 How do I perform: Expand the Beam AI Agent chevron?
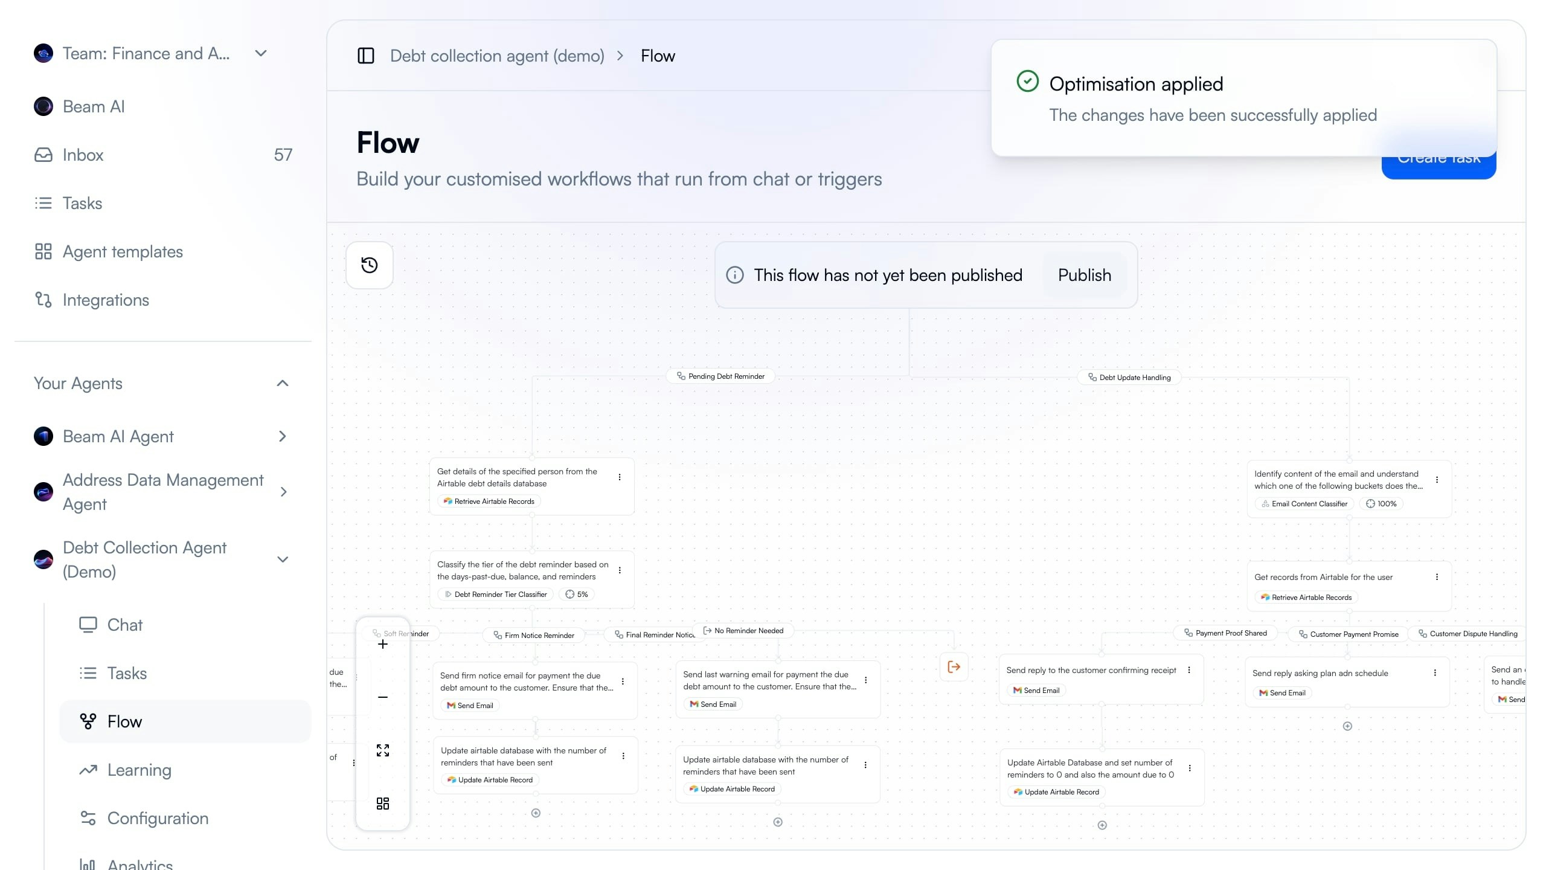coord(282,436)
